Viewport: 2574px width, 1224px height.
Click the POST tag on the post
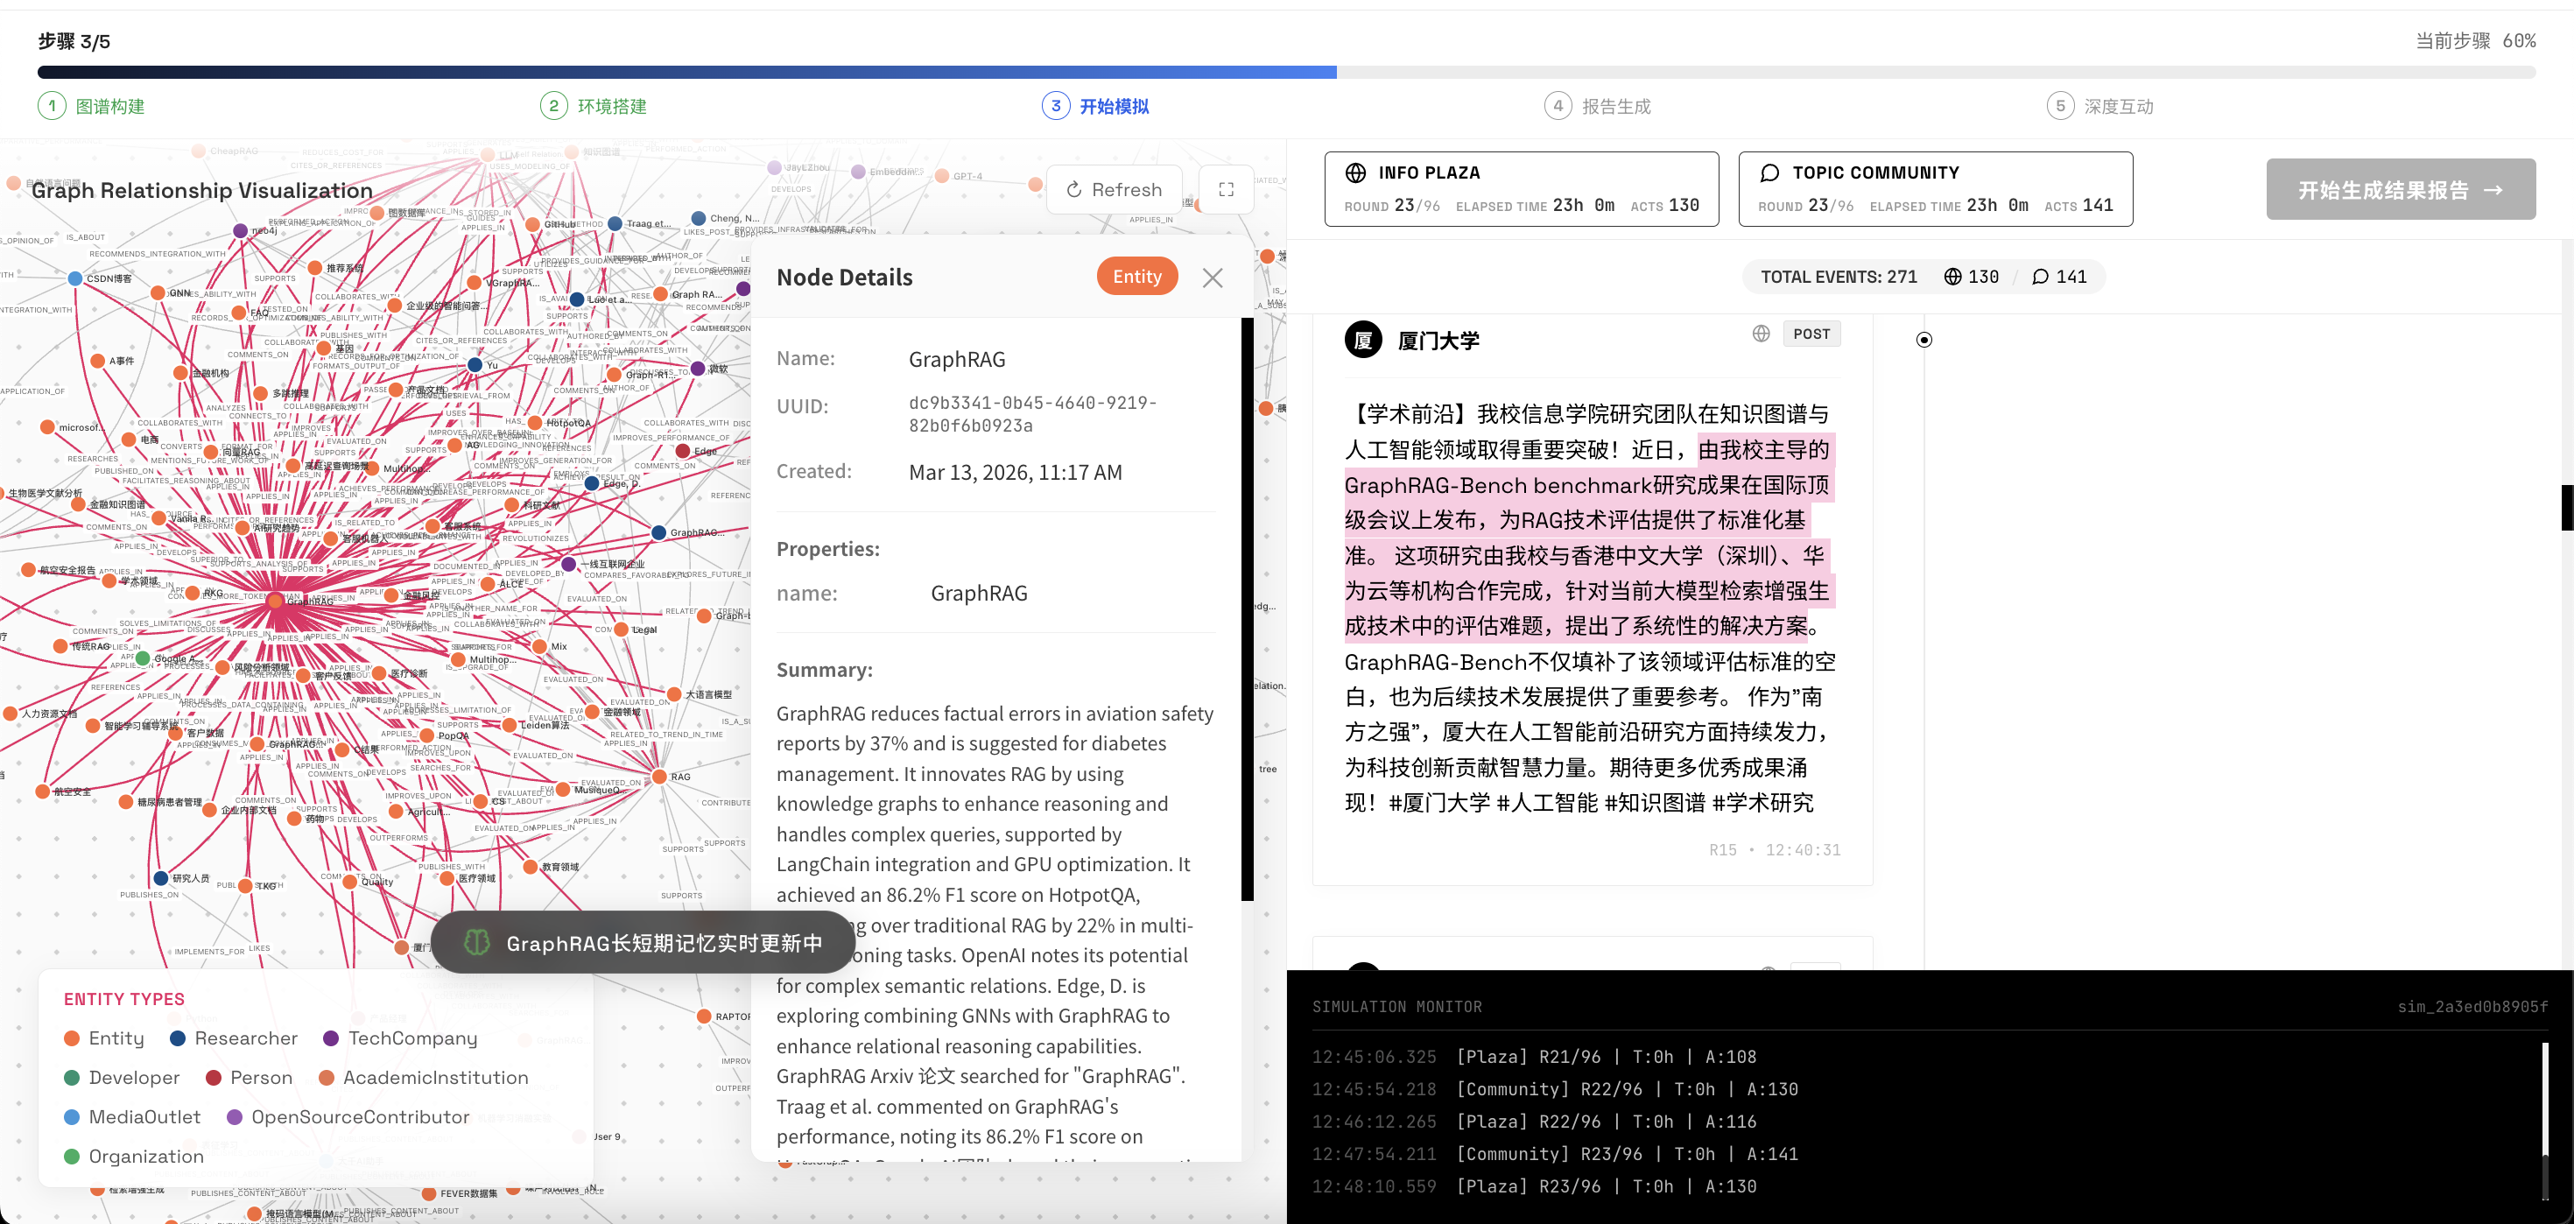[x=1811, y=334]
